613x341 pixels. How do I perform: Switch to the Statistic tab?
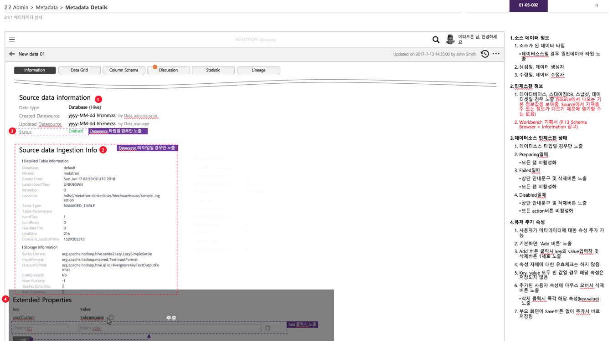213,70
